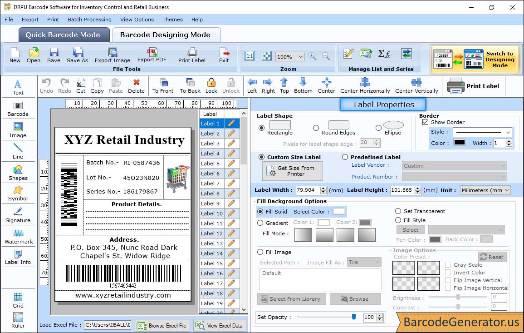Open the Batch Processing menu
This screenshot has height=333, width=524.
[89, 20]
